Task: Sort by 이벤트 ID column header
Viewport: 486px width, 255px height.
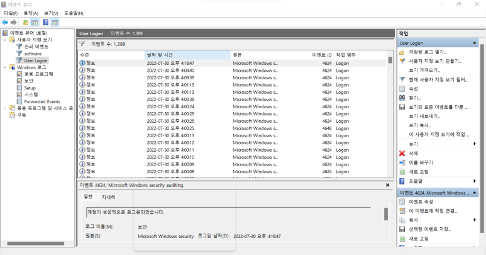Action: point(308,55)
